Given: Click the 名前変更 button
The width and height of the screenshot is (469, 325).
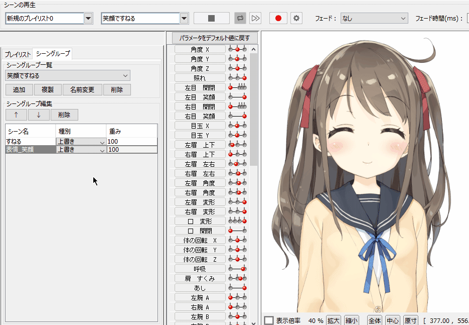Looking at the screenshot, I should (x=82, y=89).
